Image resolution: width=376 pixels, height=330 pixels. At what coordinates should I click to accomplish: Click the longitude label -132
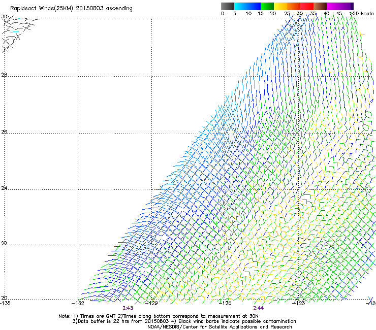[x=78, y=303]
